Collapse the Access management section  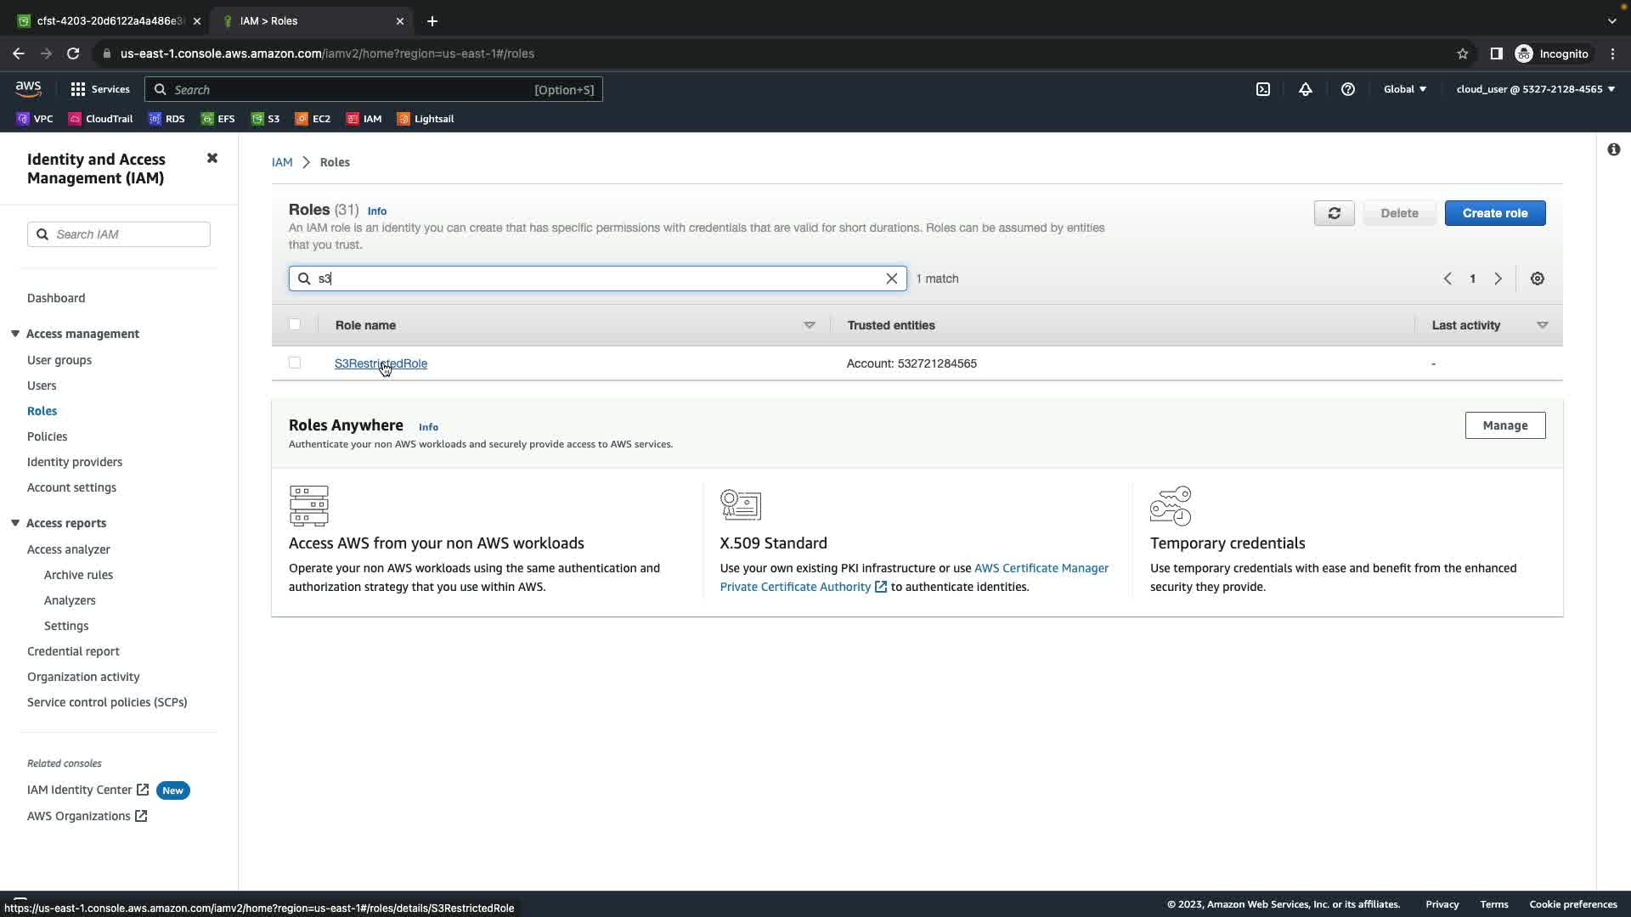[15, 334]
